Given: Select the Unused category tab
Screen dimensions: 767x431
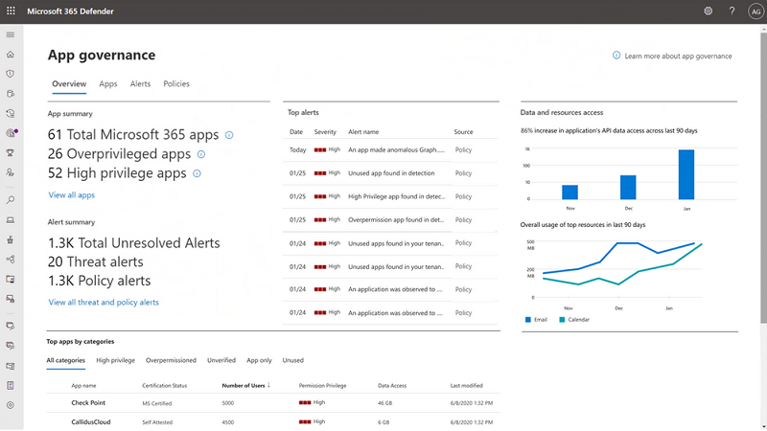Looking at the screenshot, I should pyautogui.click(x=293, y=360).
